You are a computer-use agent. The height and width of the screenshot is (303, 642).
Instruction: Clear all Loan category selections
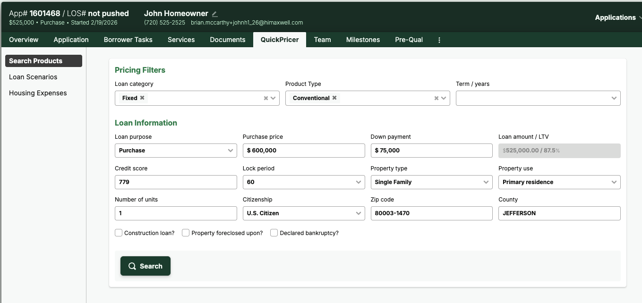[265, 98]
